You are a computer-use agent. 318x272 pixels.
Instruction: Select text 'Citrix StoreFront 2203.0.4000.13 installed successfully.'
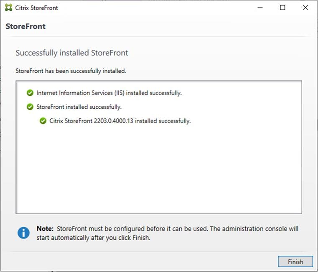(x=120, y=121)
